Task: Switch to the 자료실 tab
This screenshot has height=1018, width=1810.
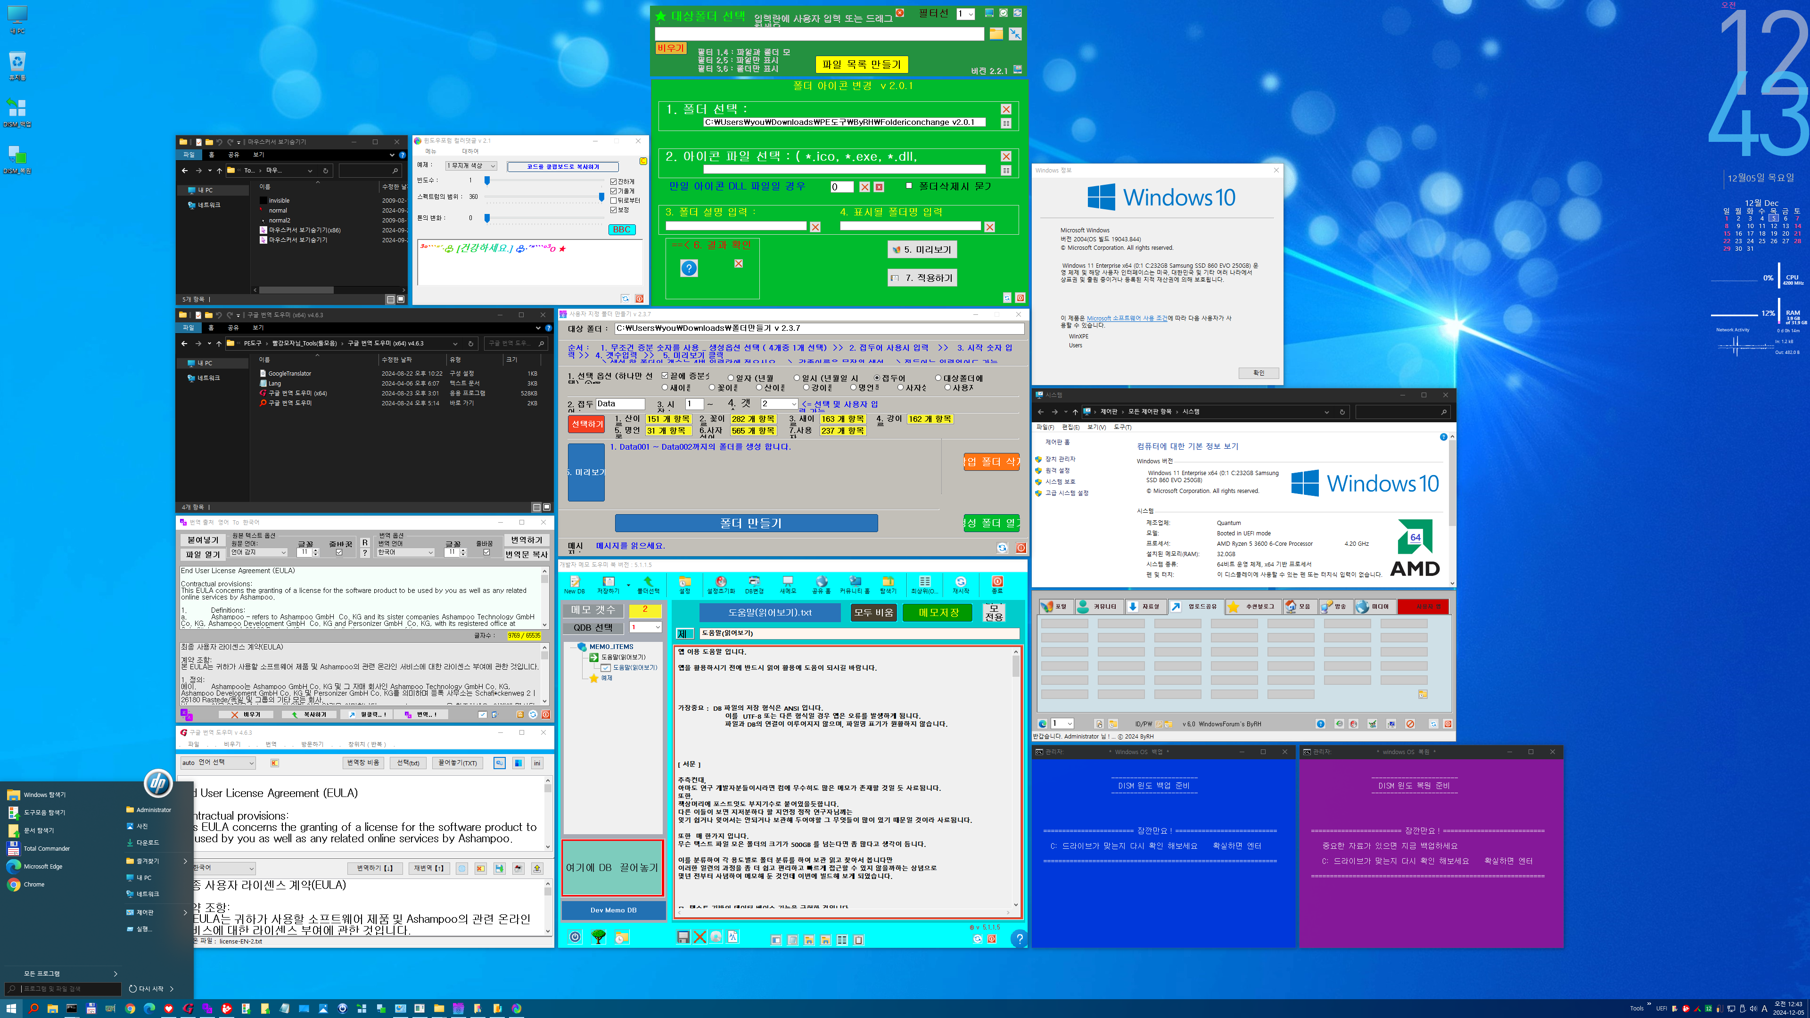Action: coord(1145,606)
